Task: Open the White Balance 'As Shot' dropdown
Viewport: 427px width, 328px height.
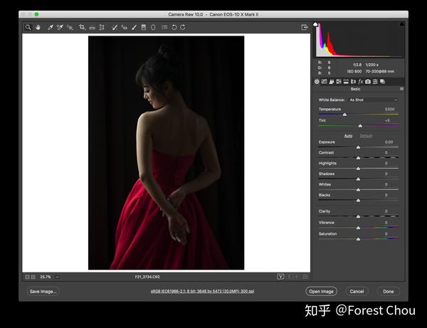Action: tap(373, 100)
